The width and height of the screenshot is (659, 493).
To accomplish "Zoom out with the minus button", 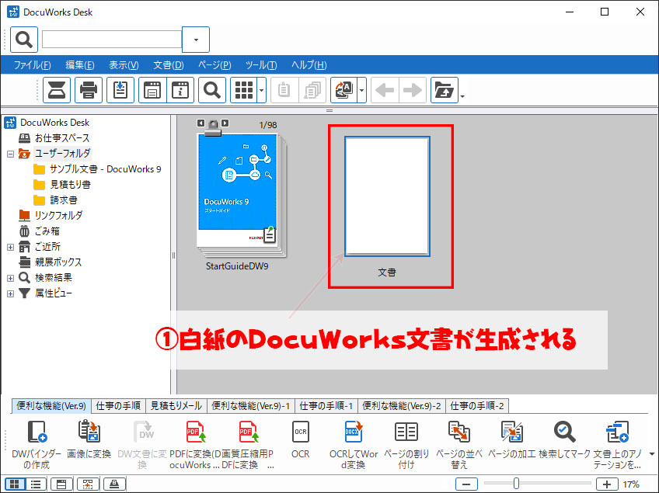I will tap(466, 484).
